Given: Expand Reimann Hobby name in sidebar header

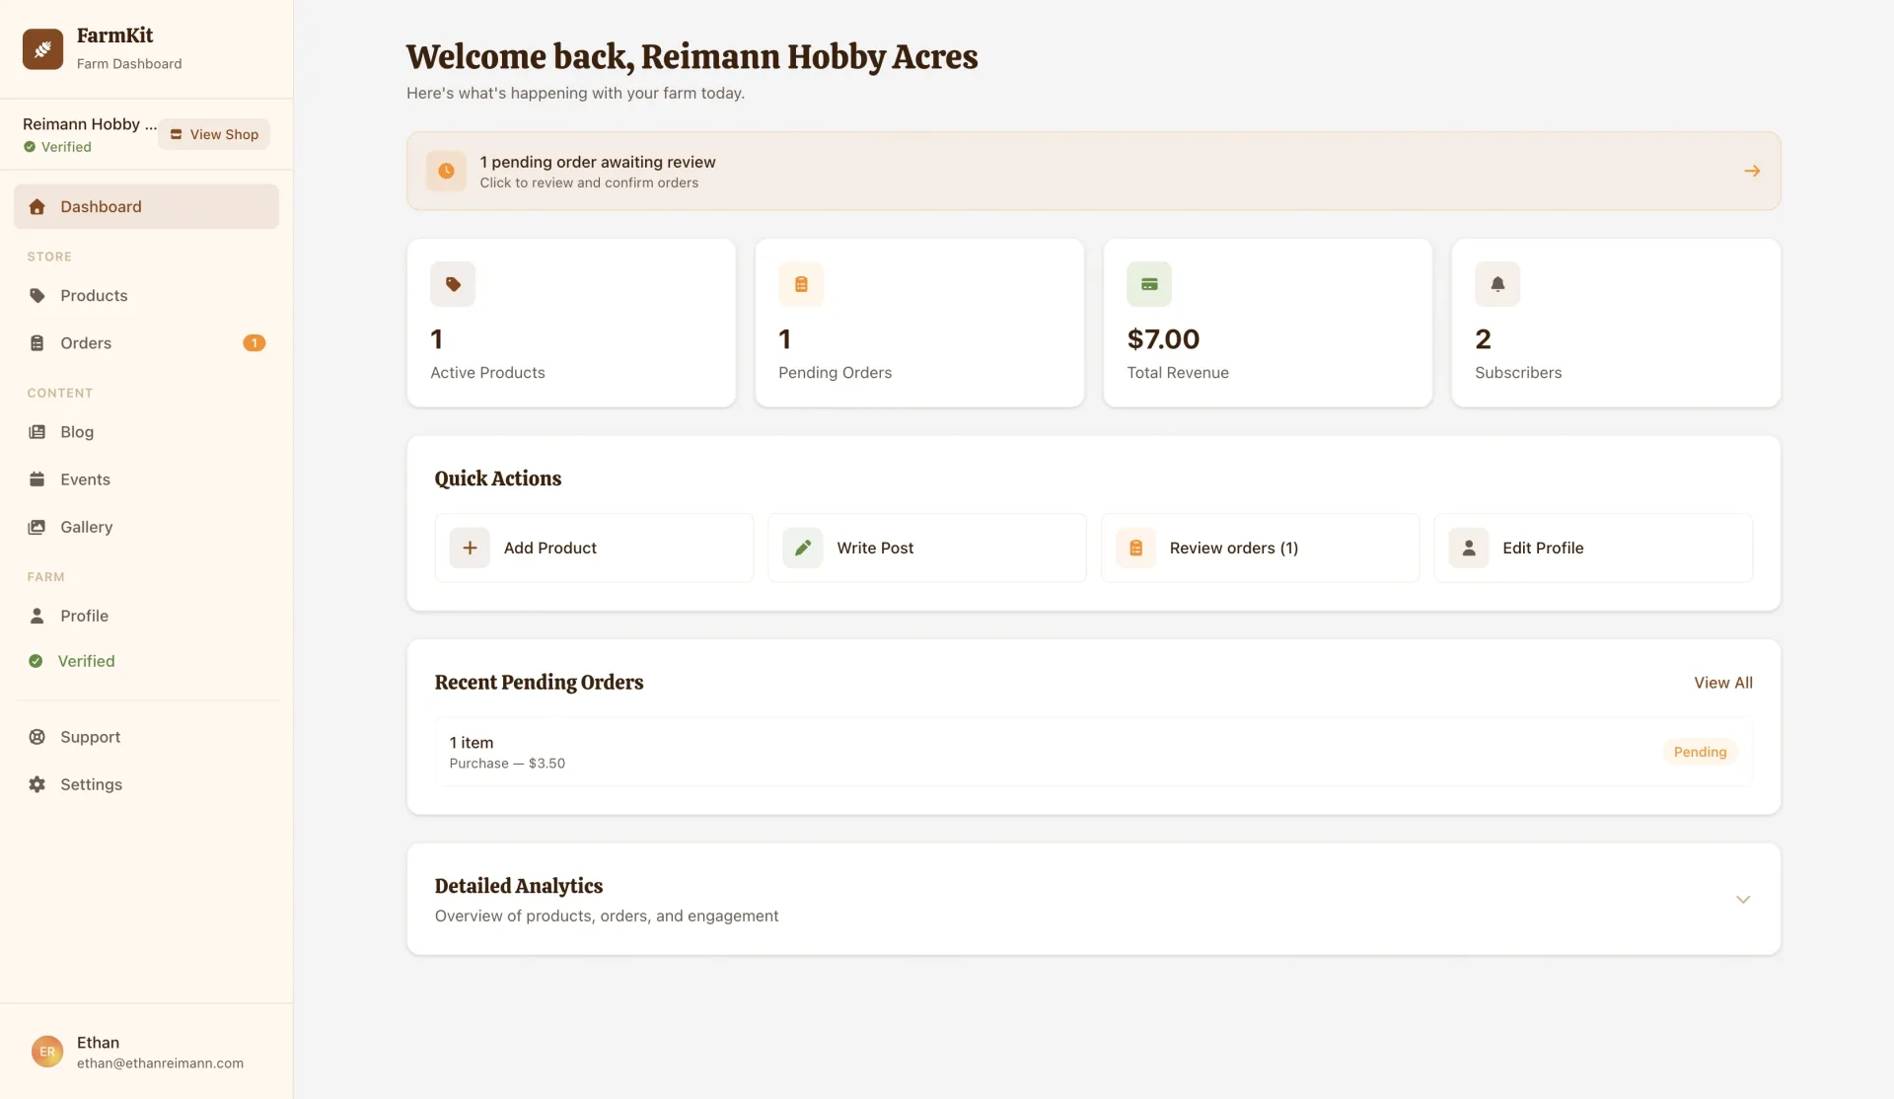Looking at the screenshot, I should [x=88, y=123].
